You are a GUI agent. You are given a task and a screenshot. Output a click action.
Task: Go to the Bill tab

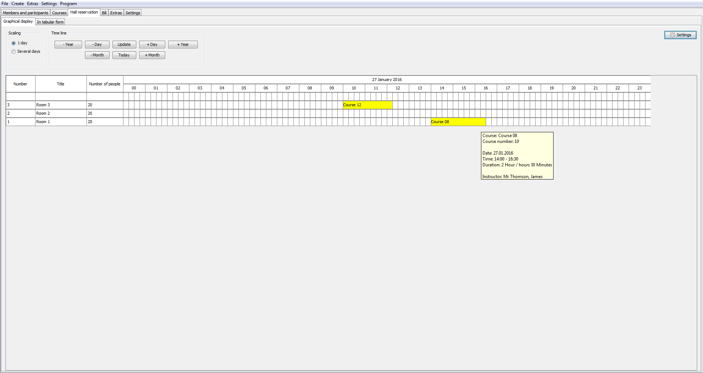tap(104, 13)
